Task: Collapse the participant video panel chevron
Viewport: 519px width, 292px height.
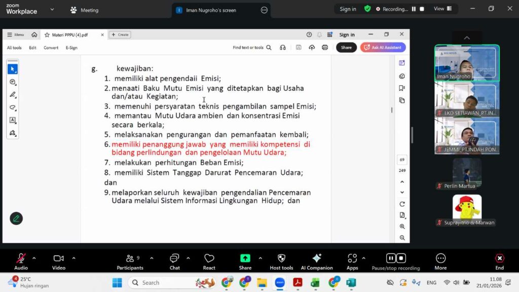Action: click(466, 38)
